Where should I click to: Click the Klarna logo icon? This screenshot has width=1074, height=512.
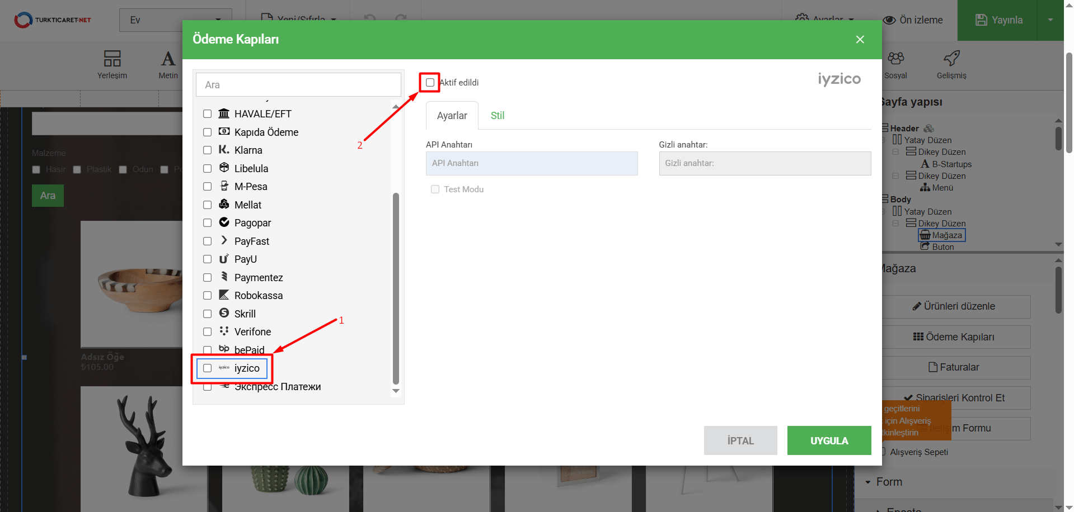(x=224, y=150)
